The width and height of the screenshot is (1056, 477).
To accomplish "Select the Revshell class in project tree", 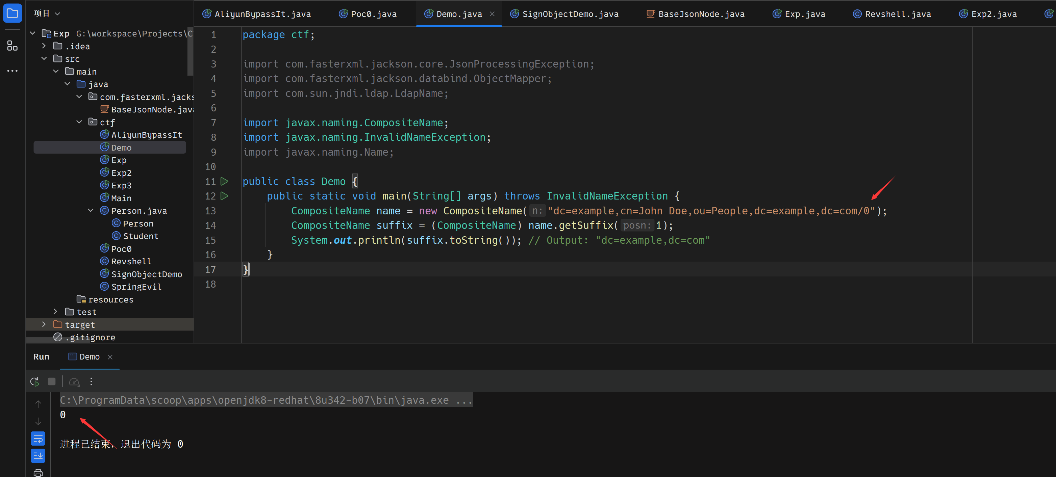I will pyautogui.click(x=131, y=261).
